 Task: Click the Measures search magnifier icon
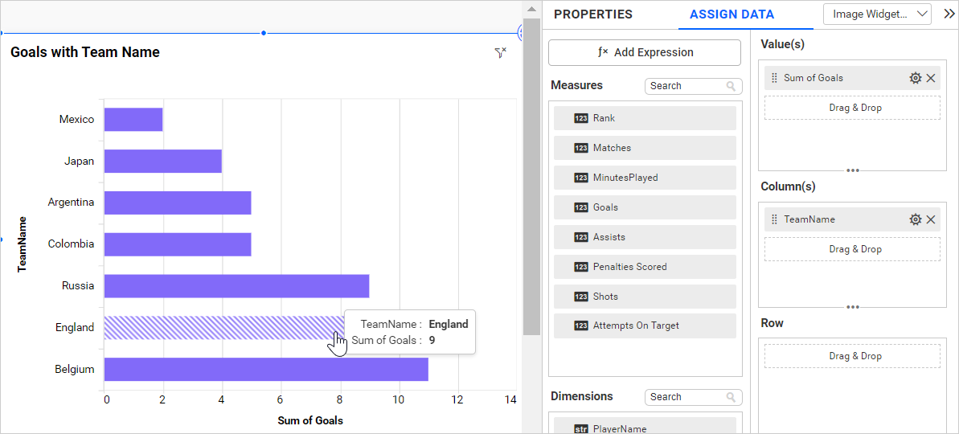[731, 86]
